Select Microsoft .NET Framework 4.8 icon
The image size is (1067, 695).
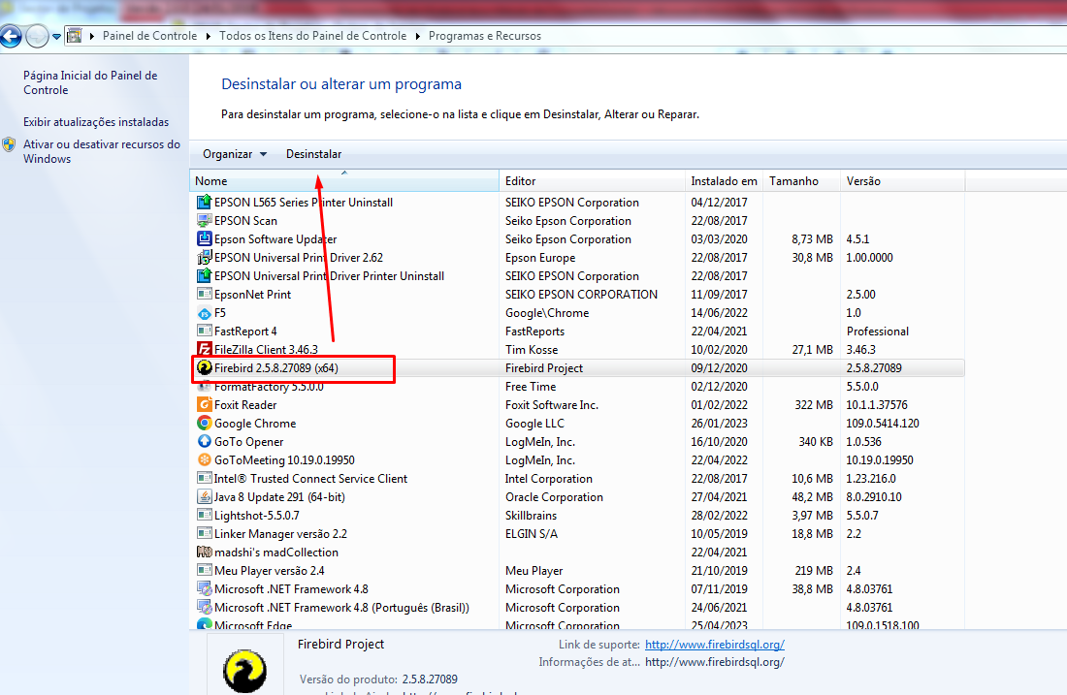[204, 588]
